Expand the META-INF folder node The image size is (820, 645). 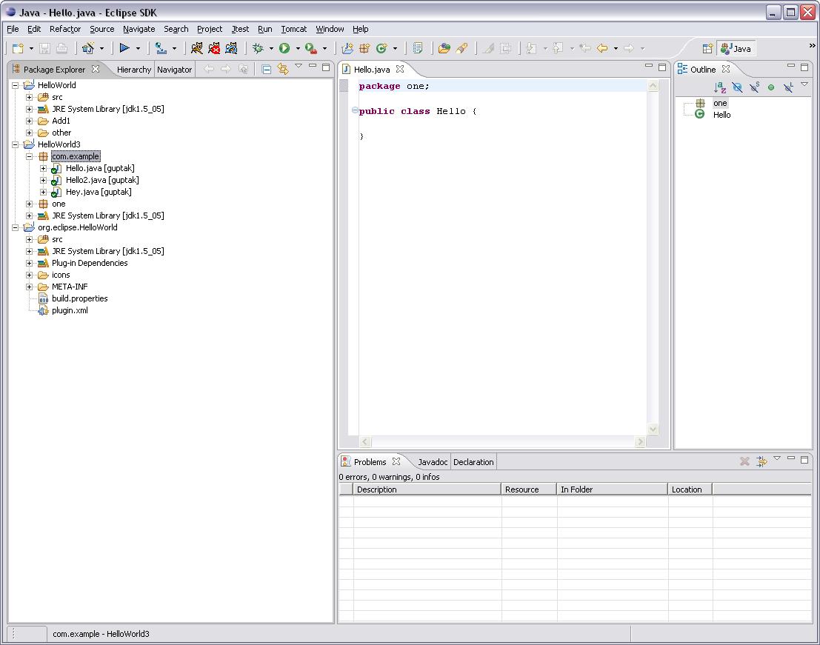[x=30, y=287]
